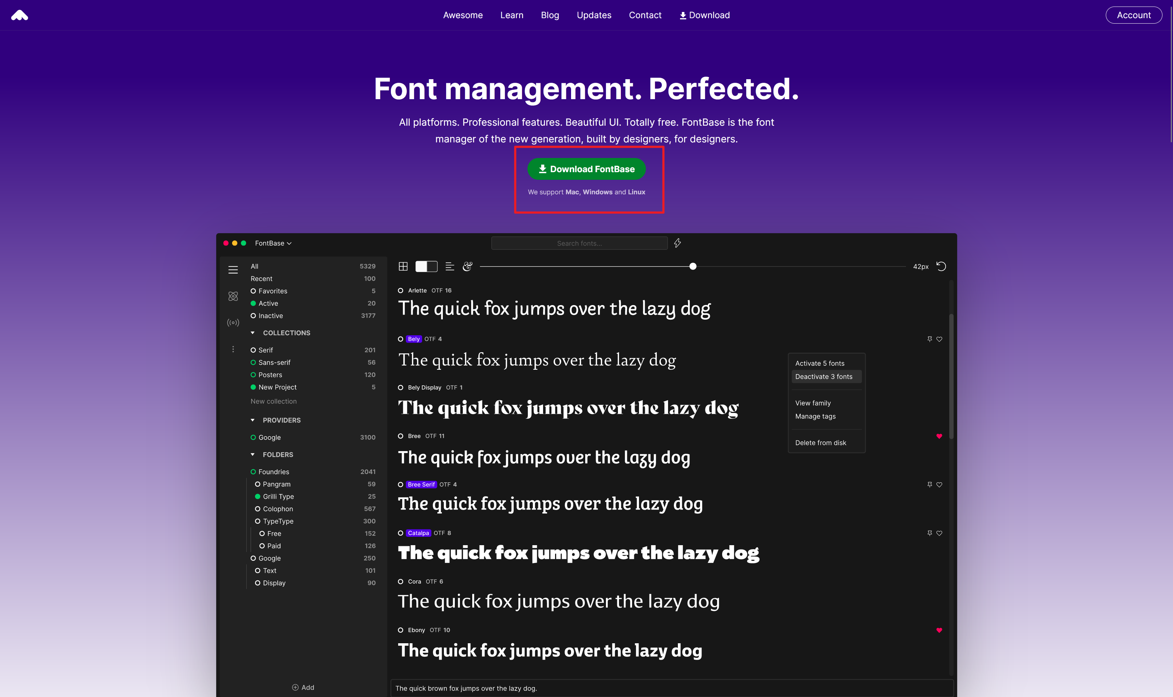Click the lightning bolt icon by search
The height and width of the screenshot is (697, 1173).
point(677,243)
